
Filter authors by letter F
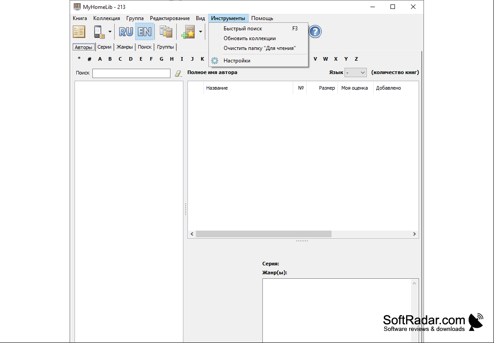pos(151,59)
